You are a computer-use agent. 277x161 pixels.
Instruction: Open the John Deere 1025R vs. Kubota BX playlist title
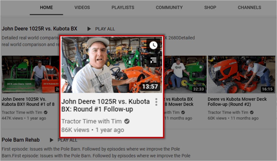(x=39, y=29)
